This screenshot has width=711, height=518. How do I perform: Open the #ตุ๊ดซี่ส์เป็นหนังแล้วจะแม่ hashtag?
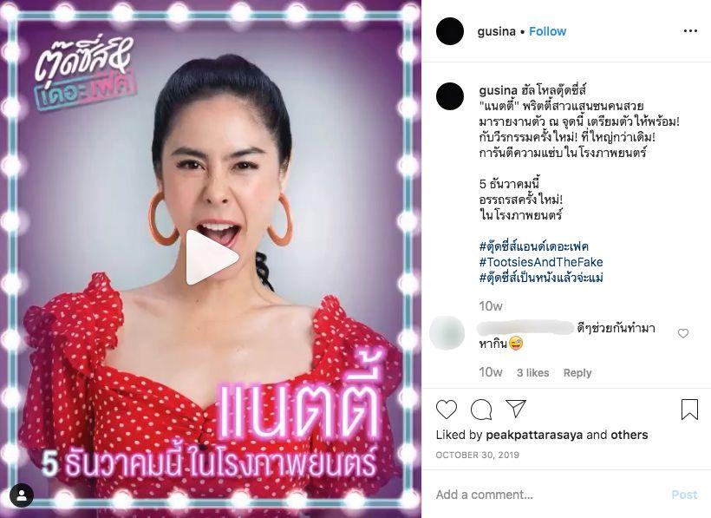tap(541, 277)
